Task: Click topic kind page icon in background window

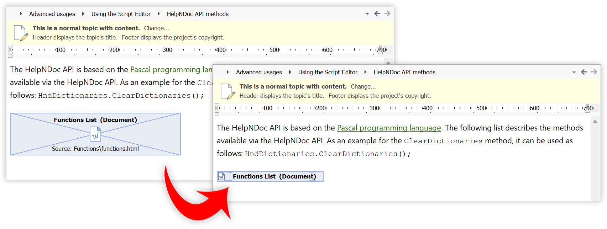Action: coord(21,33)
